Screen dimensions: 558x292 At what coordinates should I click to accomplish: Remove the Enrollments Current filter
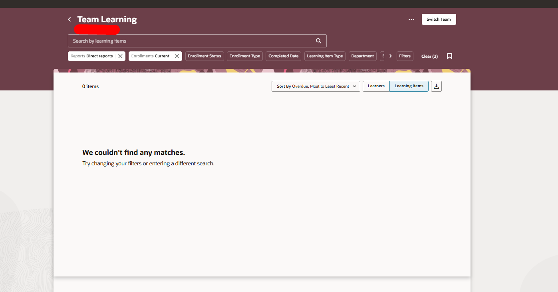[x=177, y=56]
